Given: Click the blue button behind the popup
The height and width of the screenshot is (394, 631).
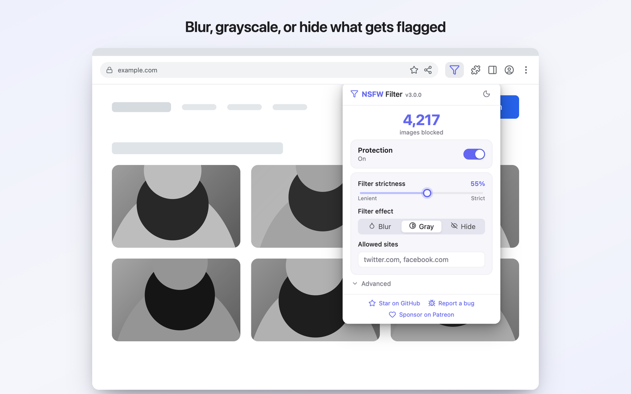Looking at the screenshot, I should pos(509,107).
